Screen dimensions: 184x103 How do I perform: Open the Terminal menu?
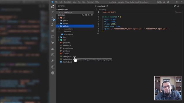click(x=90, y=2)
